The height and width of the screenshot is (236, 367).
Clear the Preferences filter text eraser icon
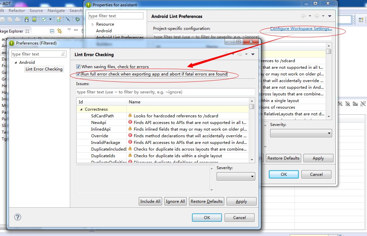(x=63, y=54)
